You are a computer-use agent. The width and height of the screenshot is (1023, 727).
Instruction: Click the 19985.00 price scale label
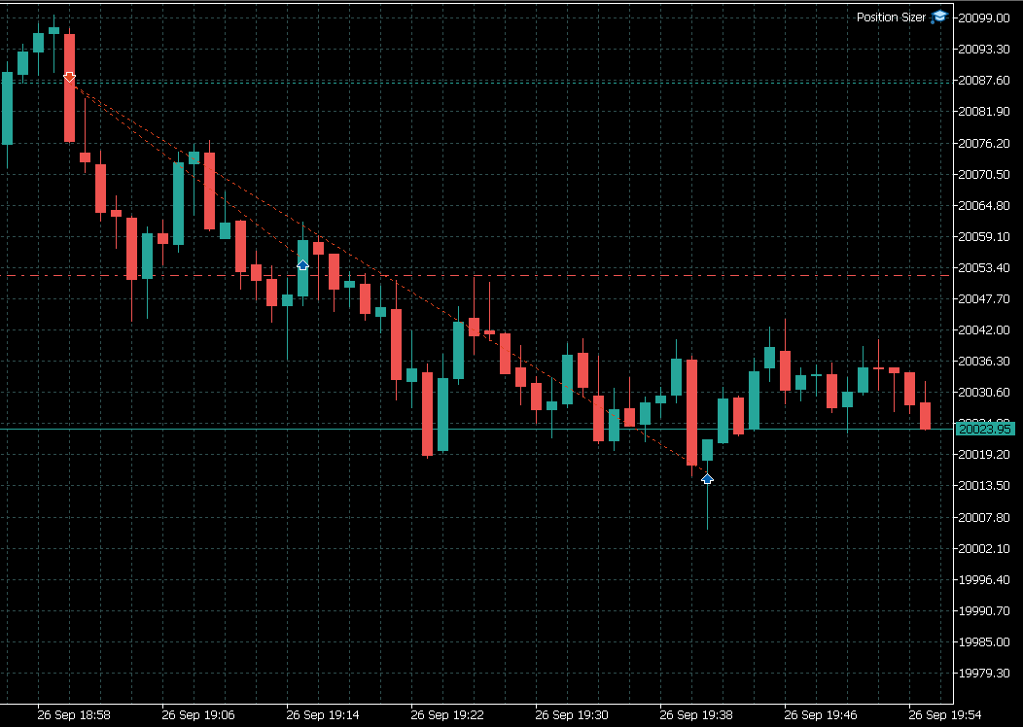tap(983, 642)
